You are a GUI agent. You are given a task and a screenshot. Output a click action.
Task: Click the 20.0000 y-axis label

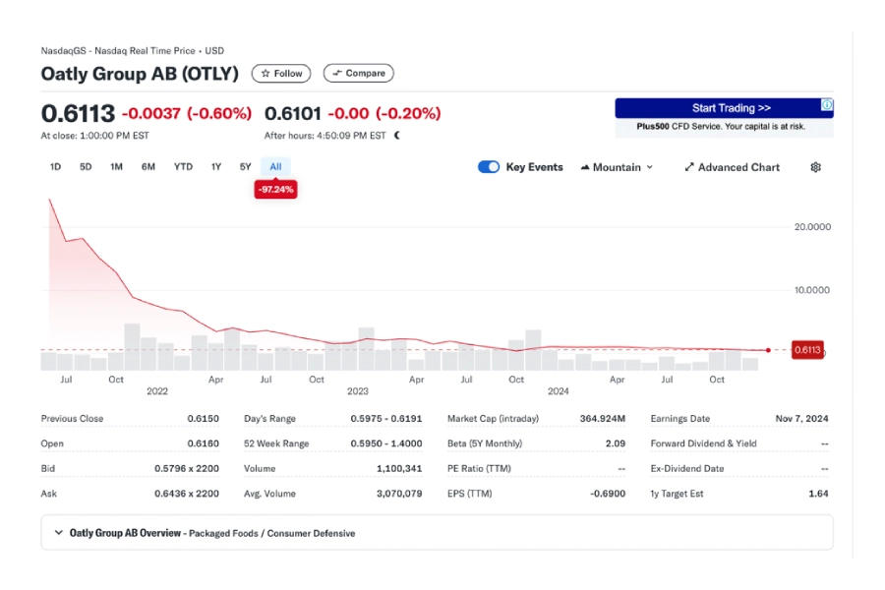(812, 226)
